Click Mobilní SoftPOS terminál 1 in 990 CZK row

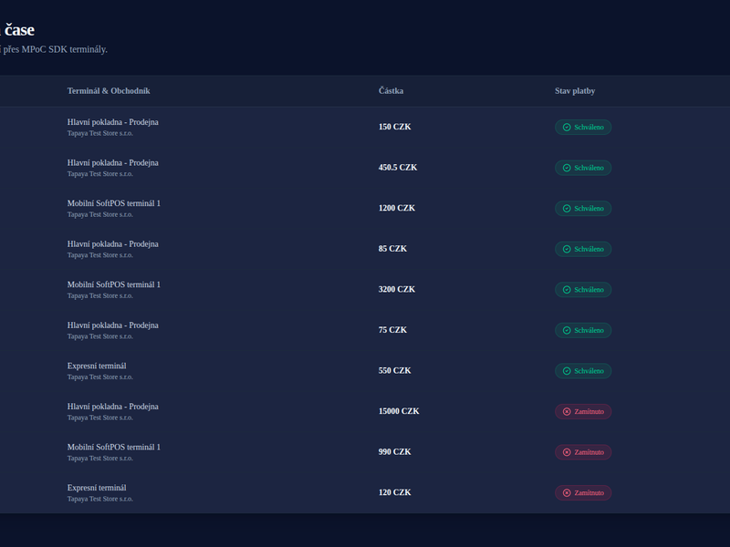click(113, 447)
